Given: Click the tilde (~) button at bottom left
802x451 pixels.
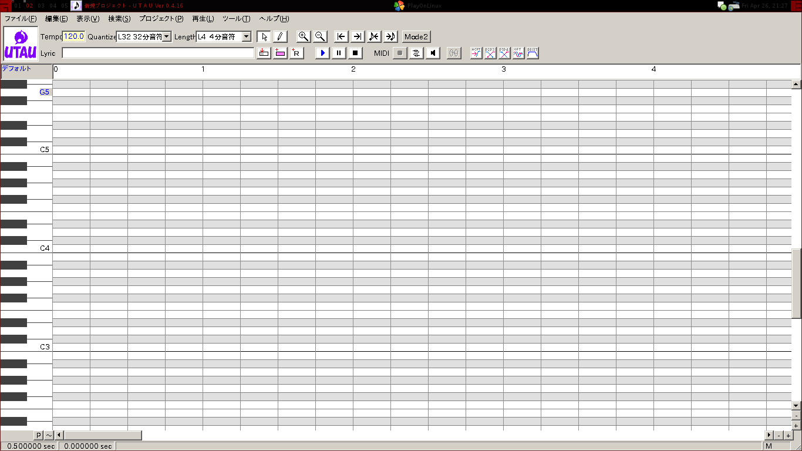Looking at the screenshot, I should click(x=49, y=435).
